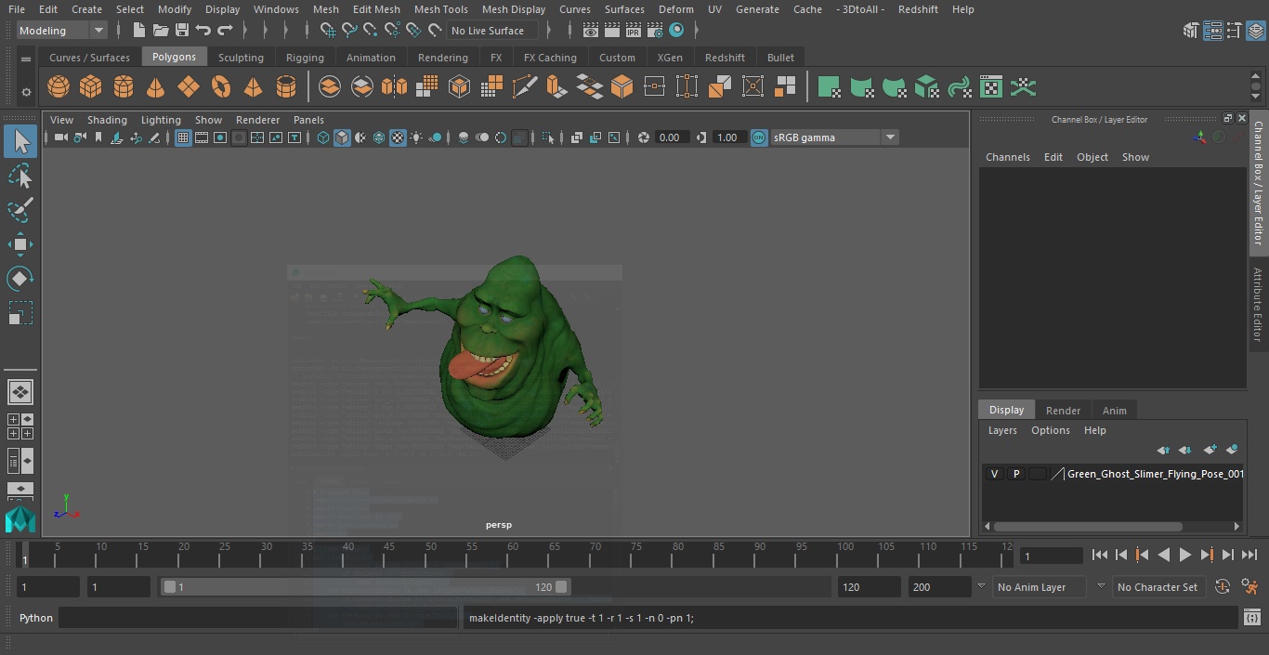The width and height of the screenshot is (1269, 655).
Task: Toggle layer playback P box
Action: 1016,474
